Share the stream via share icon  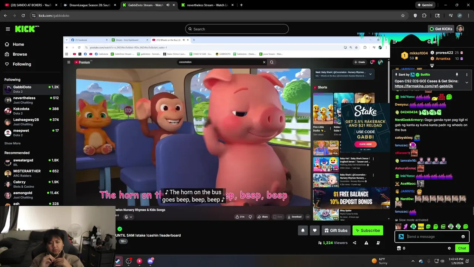point(354,243)
